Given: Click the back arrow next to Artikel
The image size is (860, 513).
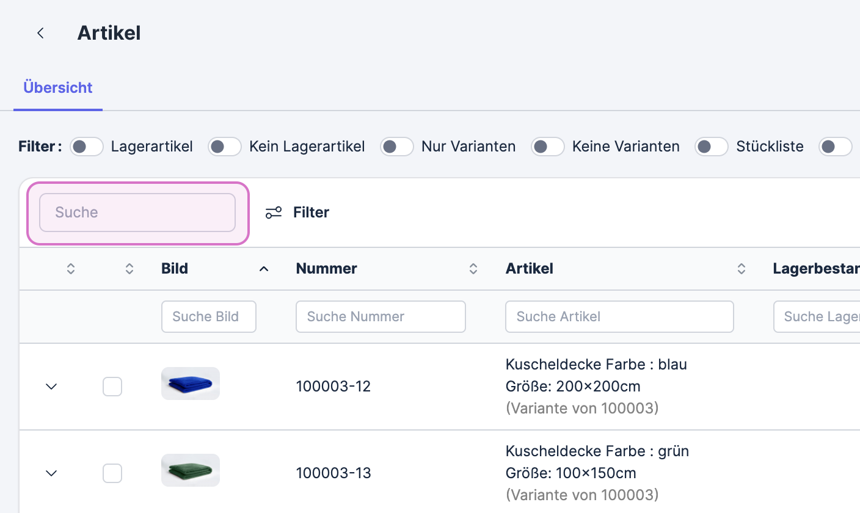Looking at the screenshot, I should [40, 33].
